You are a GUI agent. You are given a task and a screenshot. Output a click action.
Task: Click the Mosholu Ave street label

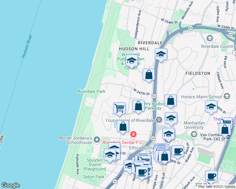[187, 10]
